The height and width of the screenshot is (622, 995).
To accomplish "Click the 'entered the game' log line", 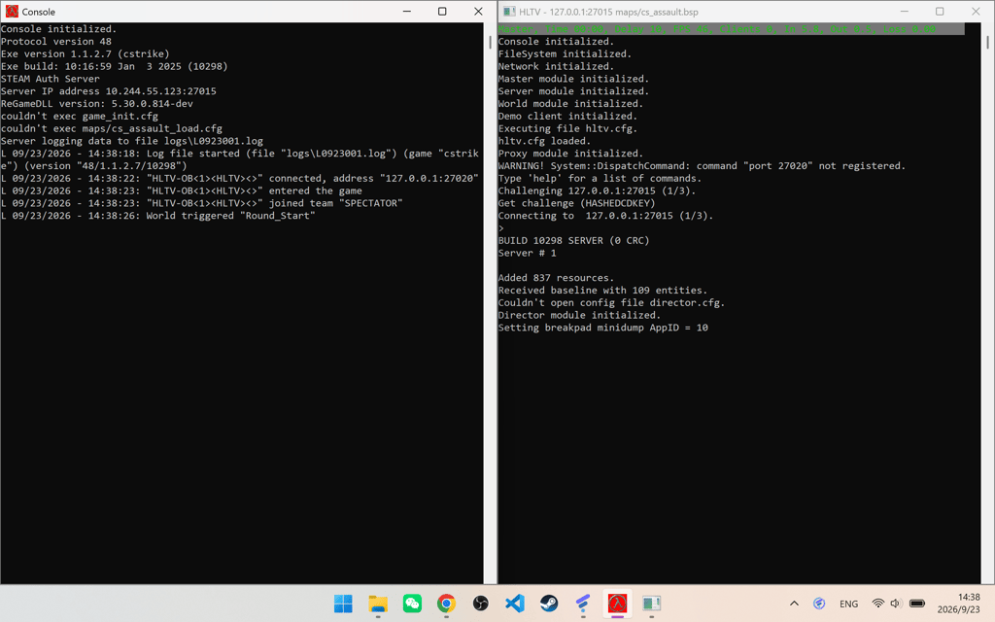I will (182, 190).
